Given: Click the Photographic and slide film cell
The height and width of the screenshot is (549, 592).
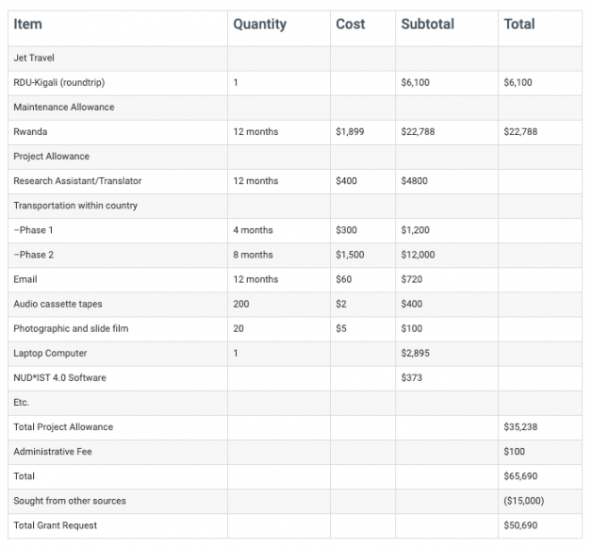Looking at the screenshot, I should [71, 328].
